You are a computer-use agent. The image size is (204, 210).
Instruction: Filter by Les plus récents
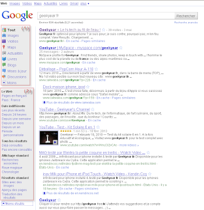pyautogui.click(x=13, y=110)
